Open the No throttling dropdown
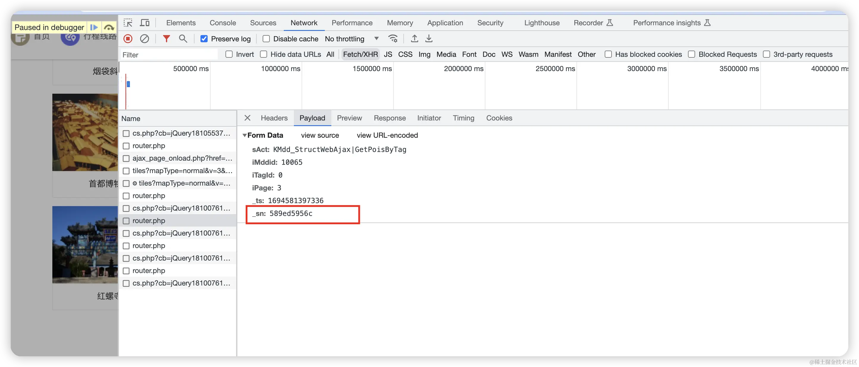 (352, 39)
